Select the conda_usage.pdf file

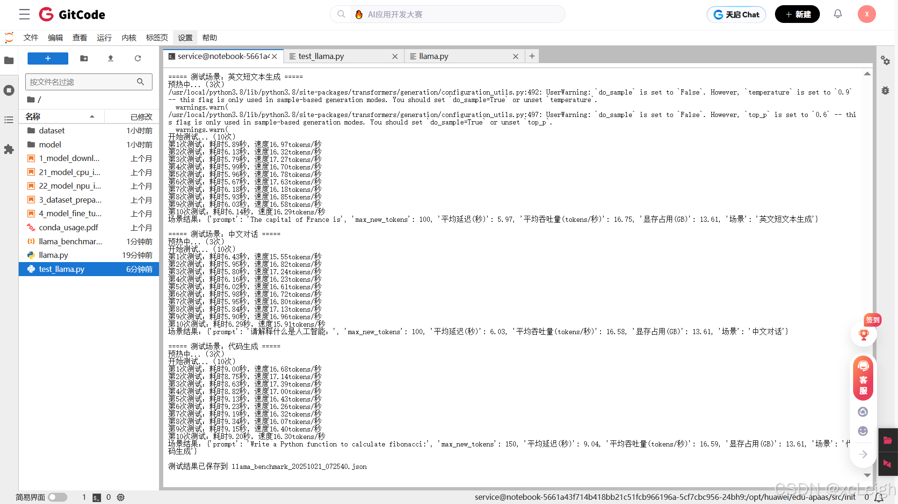89,227
